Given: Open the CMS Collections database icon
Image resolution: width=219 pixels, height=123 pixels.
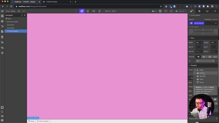Looking at the screenshot, I should click(x=2, y=37).
